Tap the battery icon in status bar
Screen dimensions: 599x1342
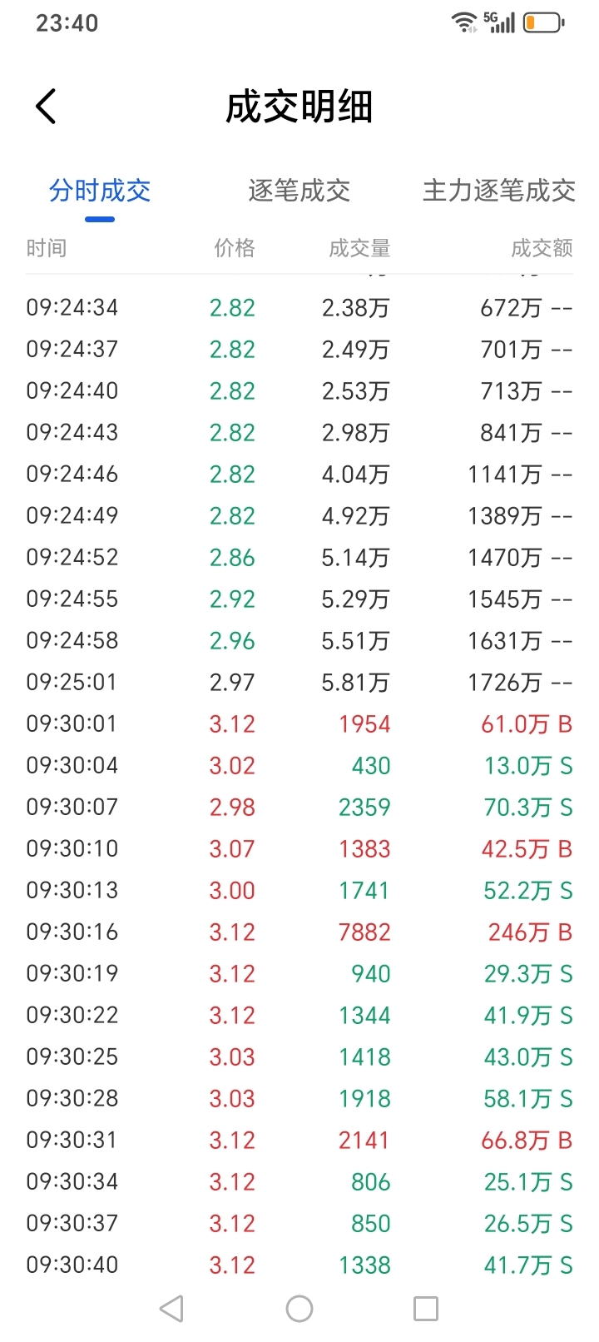544,22
